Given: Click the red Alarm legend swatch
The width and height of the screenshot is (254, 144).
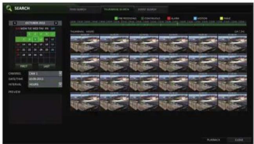Looking at the screenshot, I should (169, 18).
